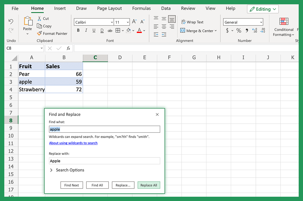The height and width of the screenshot is (201, 303).
Task: Click the Increase Font Size icon
Action: coord(134,21)
